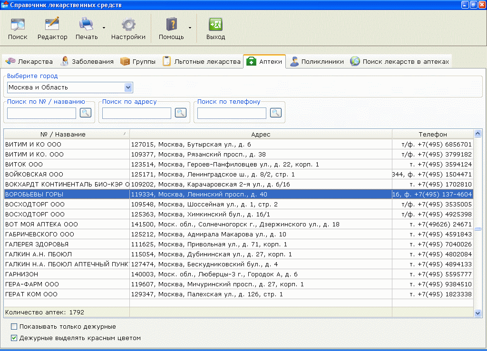Sort by № / Название column header
The image size is (487, 351).
[67, 134]
